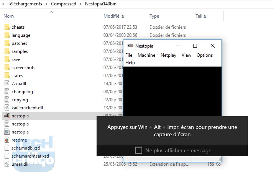The image size is (274, 183).
Task: Click Nestopia140bin breadcrumb segment
Action: [x=101, y=4]
